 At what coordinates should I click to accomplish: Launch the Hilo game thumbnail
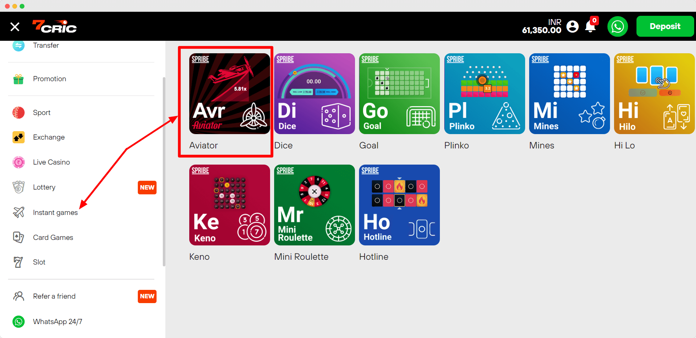pos(654,94)
